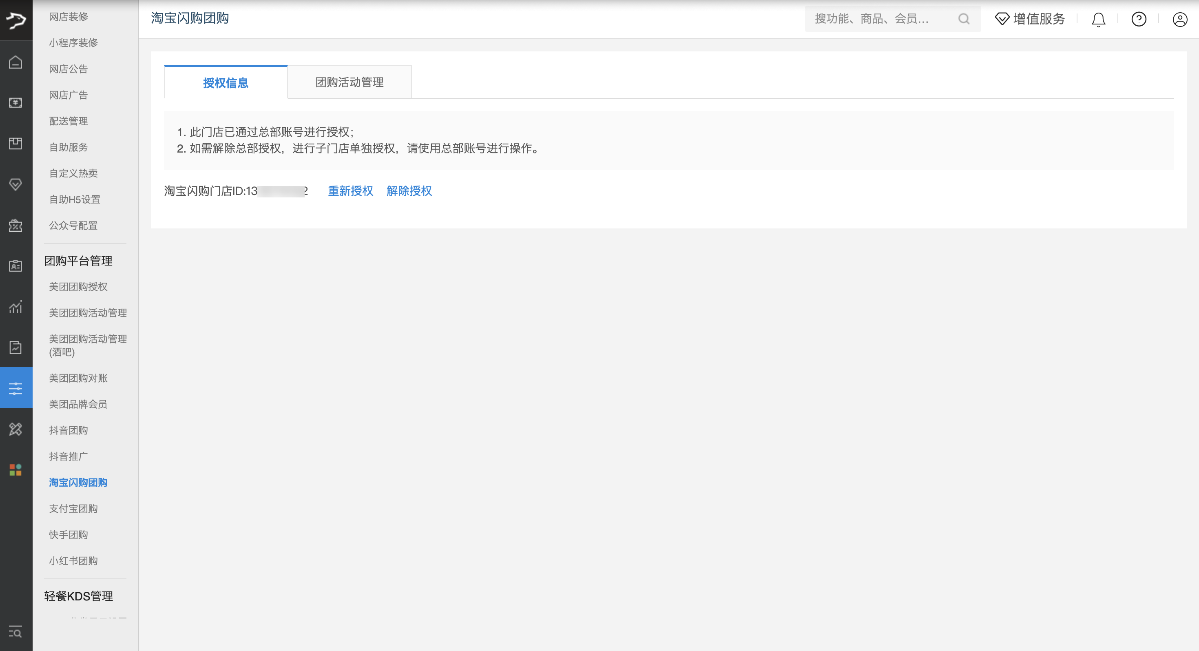Image resolution: width=1199 pixels, height=651 pixels.
Task: Click the search magnifier icon in the header
Action: coord(963,19)
